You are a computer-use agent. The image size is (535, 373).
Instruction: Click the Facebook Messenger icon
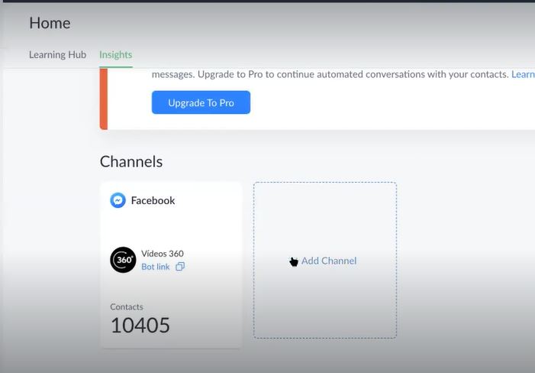pos(118,200)
